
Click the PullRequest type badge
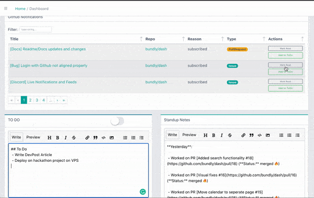point(237,49)
